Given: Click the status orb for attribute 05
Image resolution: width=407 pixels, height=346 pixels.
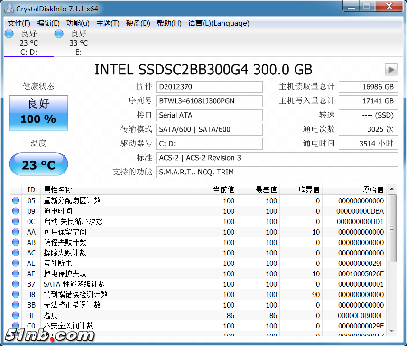Looking at the screenshot, I should click(x=16, y=200).
